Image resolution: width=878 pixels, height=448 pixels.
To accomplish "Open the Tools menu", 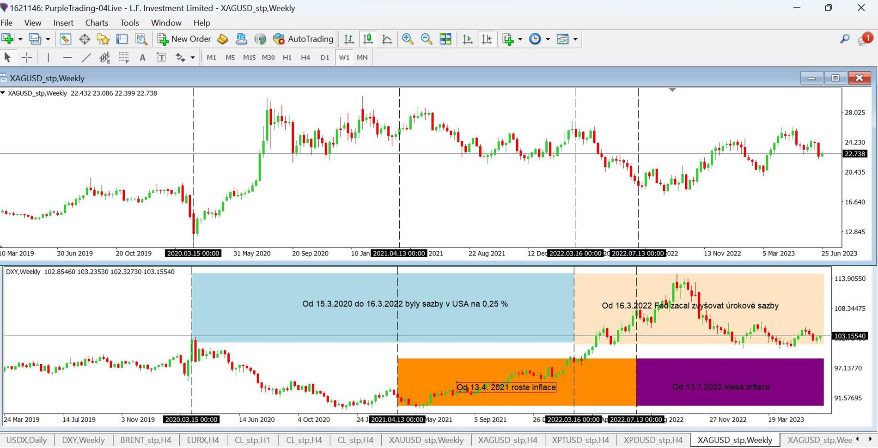I will (x=129, y=23).
